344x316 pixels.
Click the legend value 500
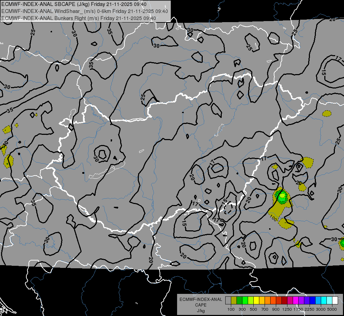pyautogui.click(x=253, y=309)
